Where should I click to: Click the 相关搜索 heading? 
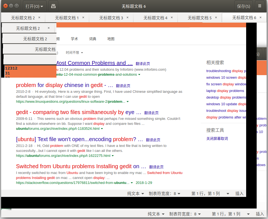click(215, 63)
